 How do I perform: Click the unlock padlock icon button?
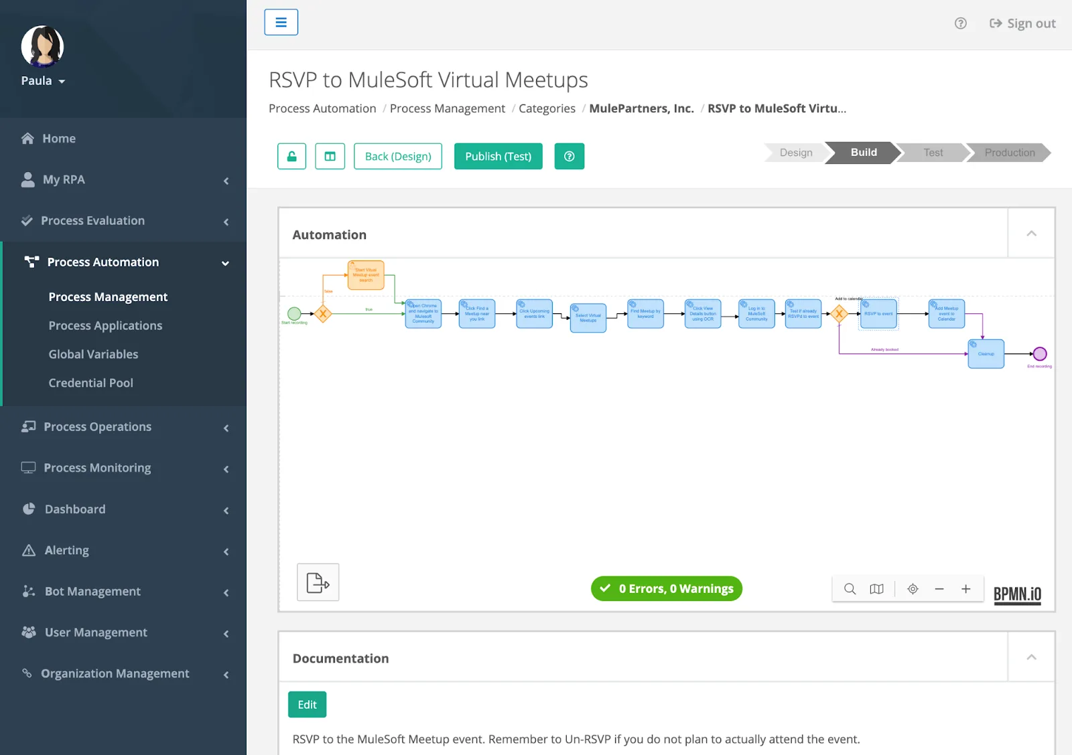pyautogui.click(x=292, y=156)
